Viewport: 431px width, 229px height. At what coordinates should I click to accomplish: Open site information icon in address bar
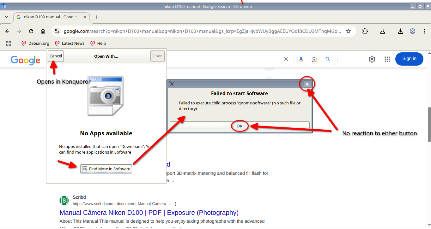[x=57, y=31]
